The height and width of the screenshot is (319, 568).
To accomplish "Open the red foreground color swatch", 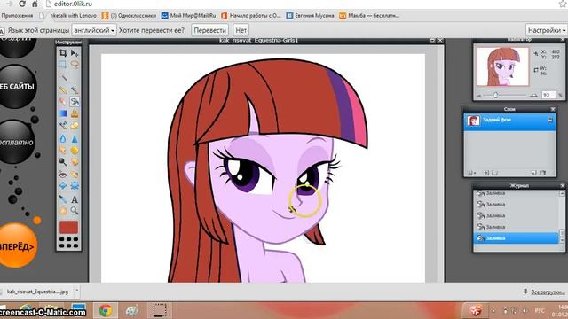I will (x=68, y=227).
